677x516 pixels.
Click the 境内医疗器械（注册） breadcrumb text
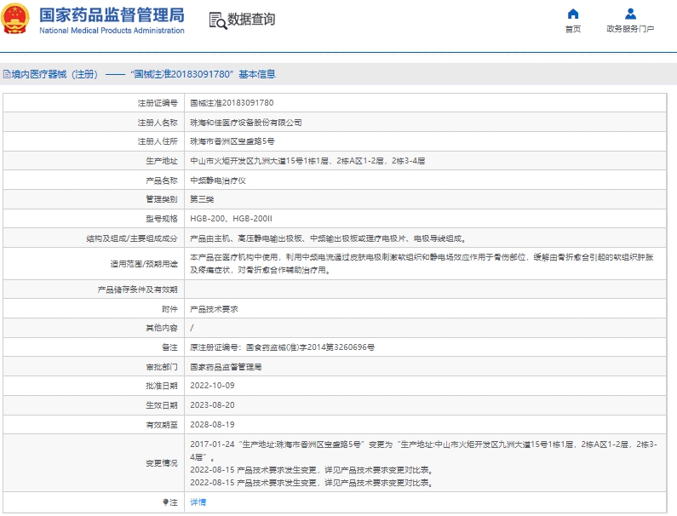point(55,74)
